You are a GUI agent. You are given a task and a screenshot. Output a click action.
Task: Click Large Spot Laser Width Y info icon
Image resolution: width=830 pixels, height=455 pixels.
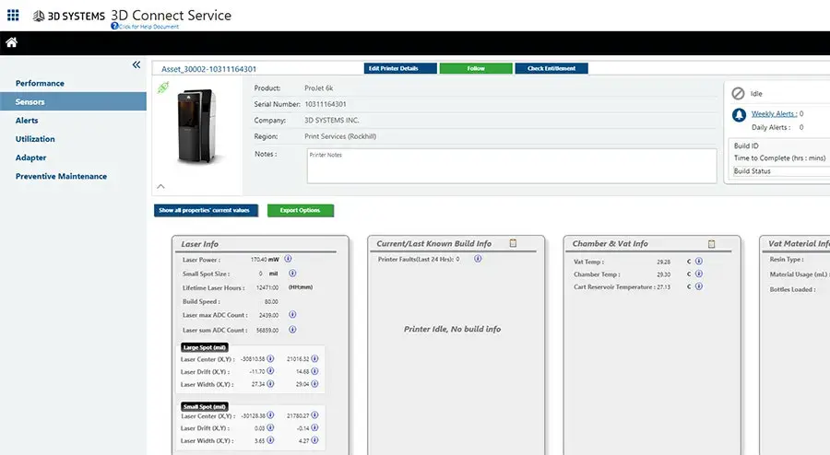tap(315, 384)
